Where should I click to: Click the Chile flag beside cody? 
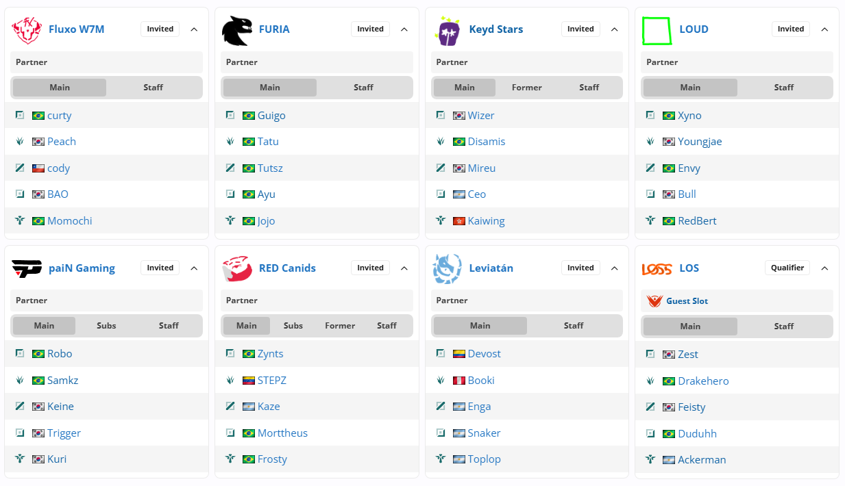click(38, 168)
